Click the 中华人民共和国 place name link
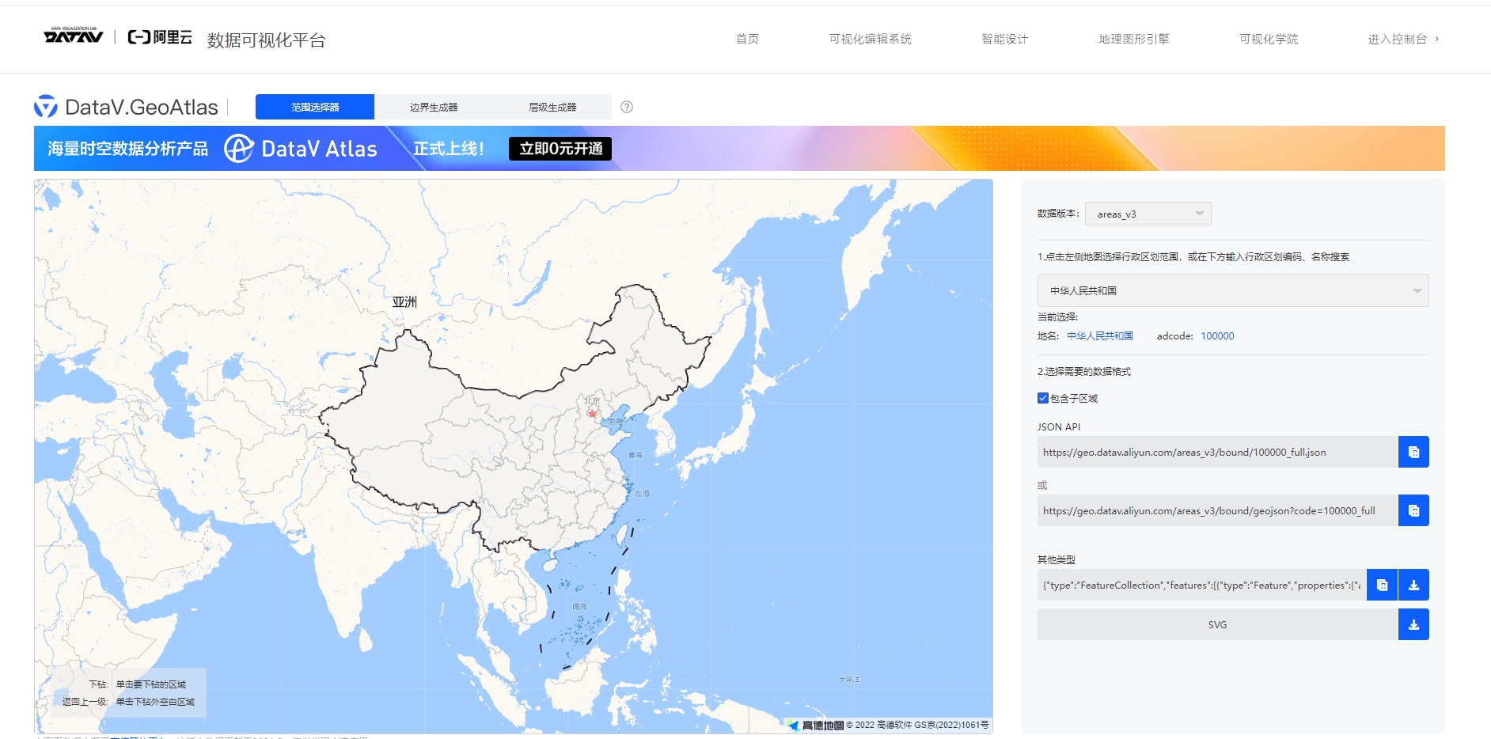The image size is (1491, 739). (1100, 335)
